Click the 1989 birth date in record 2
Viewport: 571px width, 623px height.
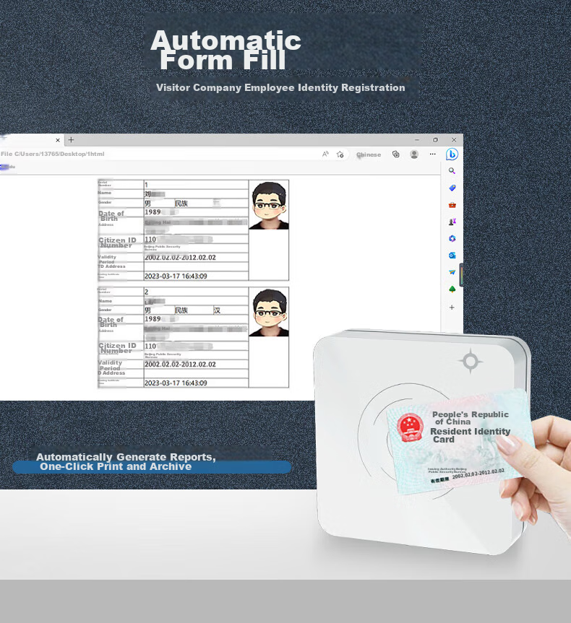(x=153, y=319)
